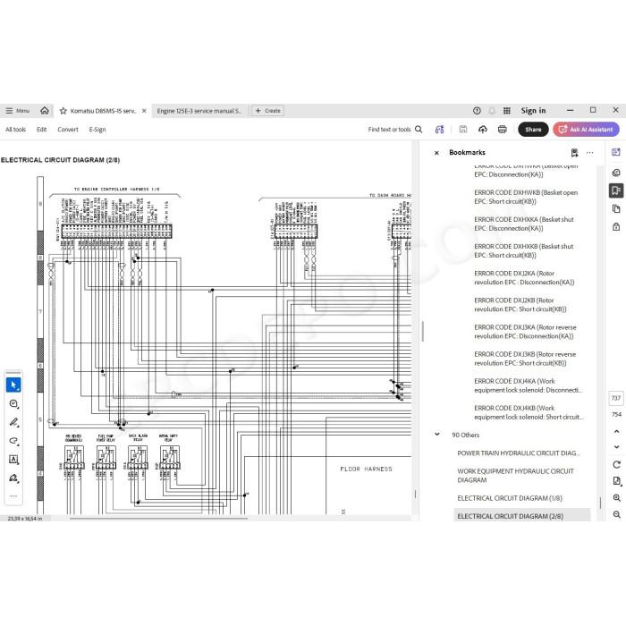
Task: Rotate the page with the rotate icon
Action: [x=616, y=465]
